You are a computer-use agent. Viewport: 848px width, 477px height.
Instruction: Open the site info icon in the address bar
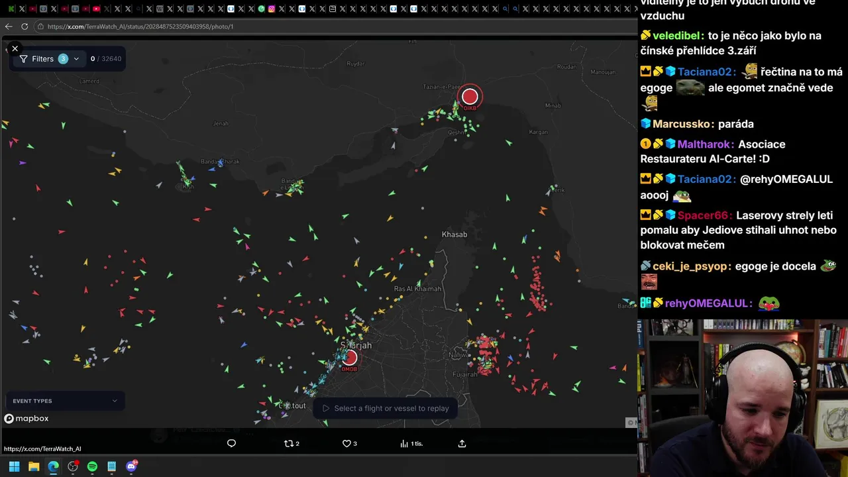click(x=40, y=26)
